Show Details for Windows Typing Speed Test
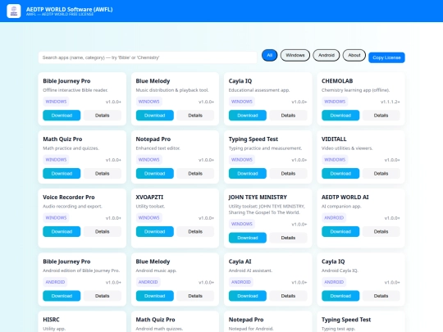The image size is (443, 332). pyautogui.click(x=288, y=173)
